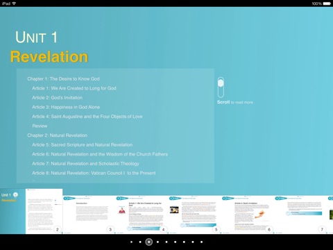333x250 pixels.
Task: Open Chapter 1: The Desire to Know God
Action: [63, 79]
